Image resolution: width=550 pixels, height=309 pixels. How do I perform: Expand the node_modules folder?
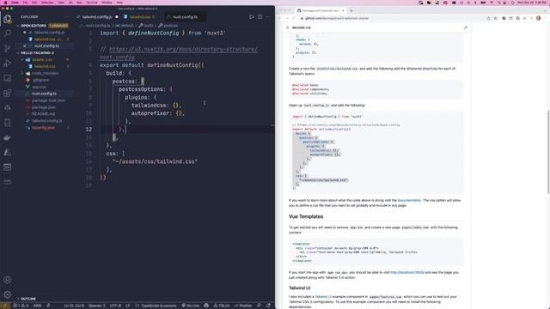pos(45,73)
